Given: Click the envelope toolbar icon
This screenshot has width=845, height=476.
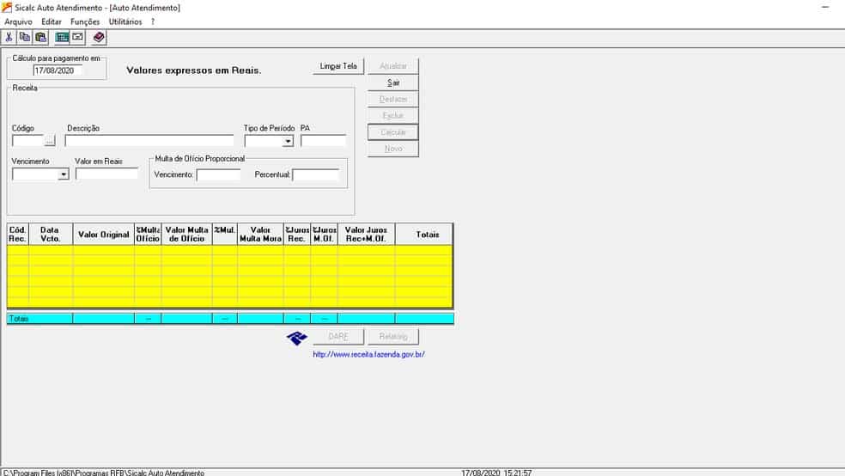Looking at the screenshot, I should pos(77,37).
